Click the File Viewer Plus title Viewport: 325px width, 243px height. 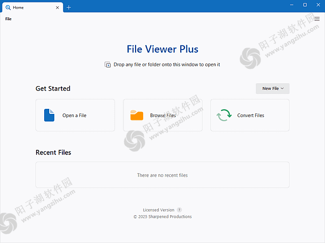[162, 49]
